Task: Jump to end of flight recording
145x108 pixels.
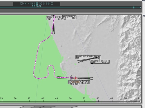Action: [x=52, y=3]
